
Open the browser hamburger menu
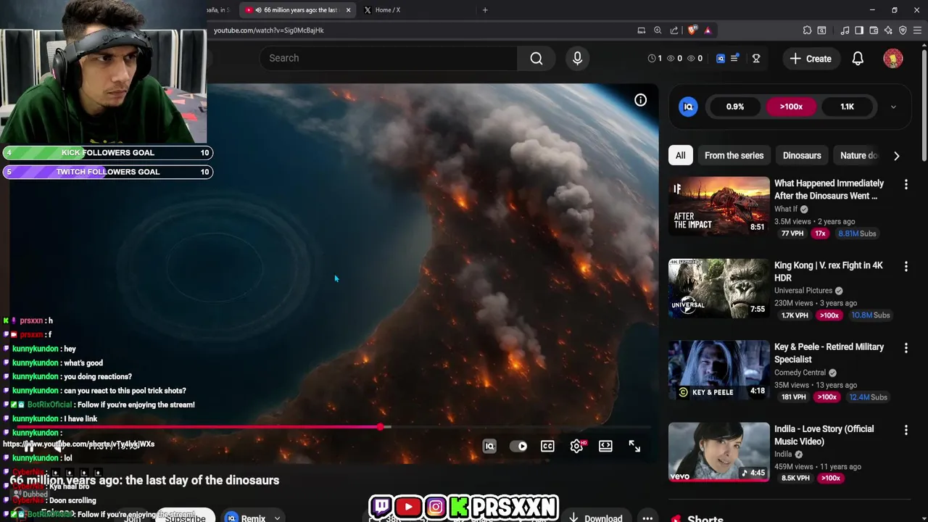click(917, 30)
